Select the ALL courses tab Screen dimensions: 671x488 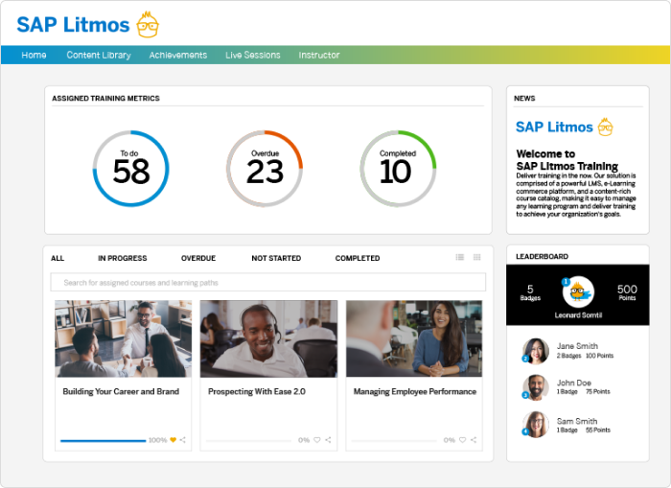point(58,258)
